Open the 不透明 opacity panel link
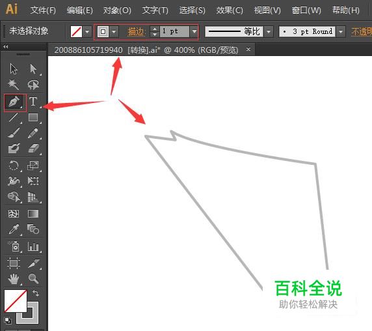Screen dimensions: 372x331 point(362,32)
